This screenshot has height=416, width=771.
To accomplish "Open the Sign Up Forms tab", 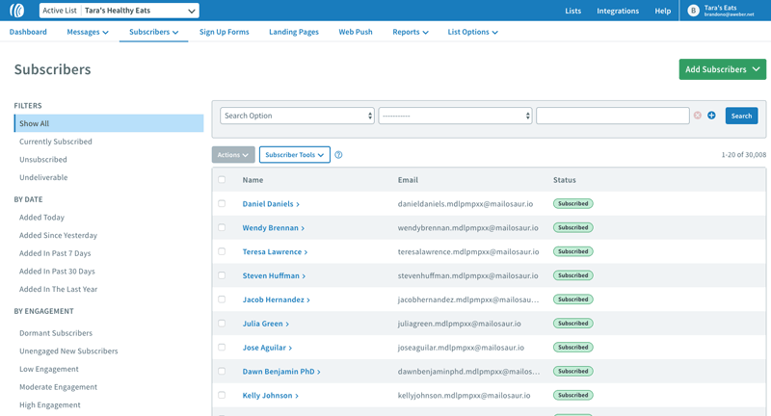I will tap(224, 32).
